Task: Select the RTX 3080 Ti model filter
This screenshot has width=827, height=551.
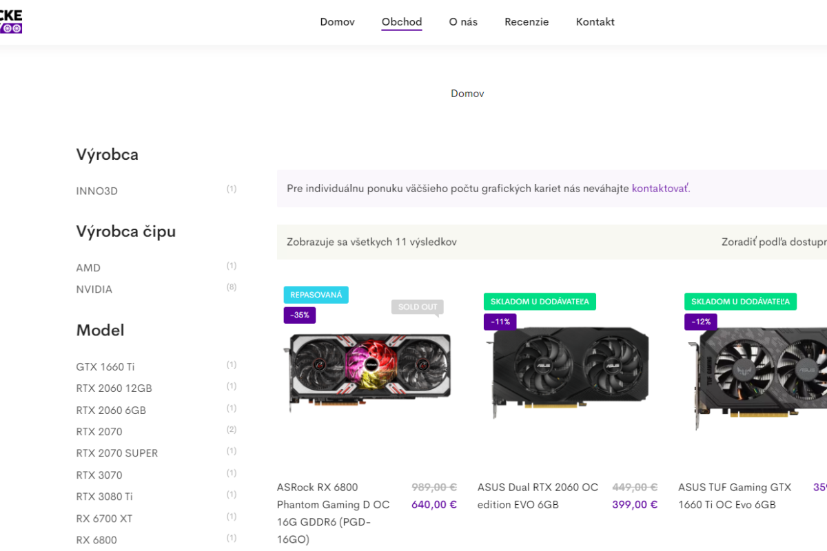Action: (x=105, y=497)
